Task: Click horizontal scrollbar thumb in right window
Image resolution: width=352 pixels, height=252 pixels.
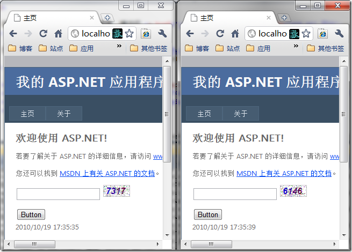Action: pyautogui.click(x=212, y=244)
